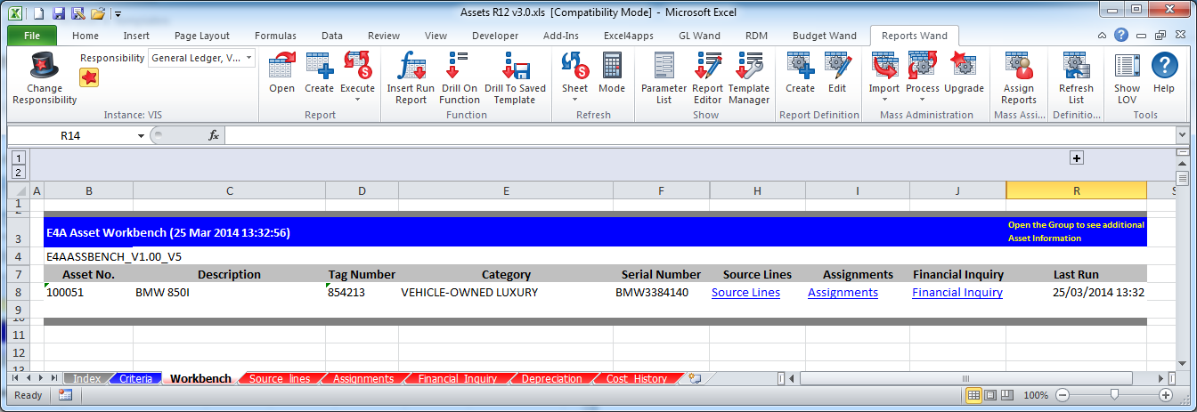Click the Change Responsibility hat icon
This screenshot has height=412, width=1197.
45,66
